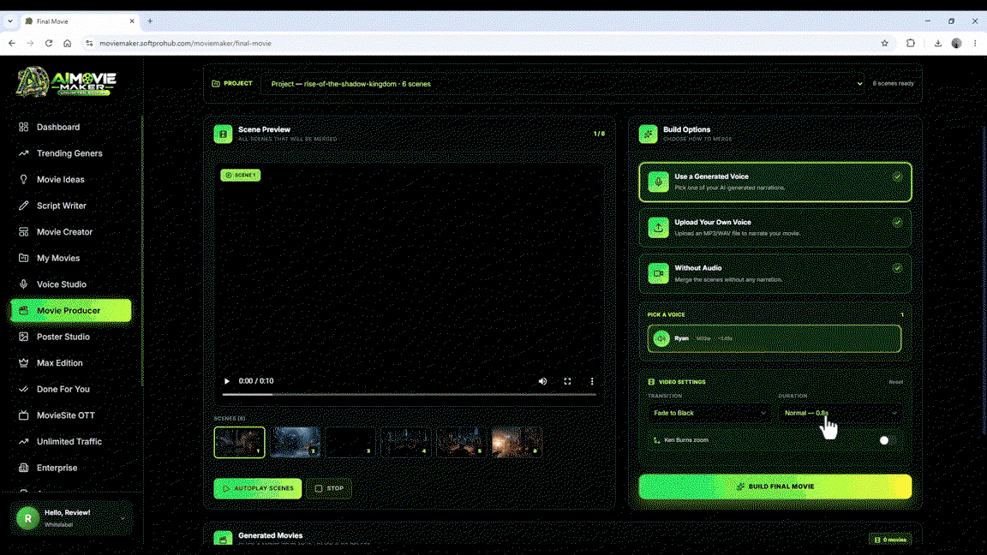The width and height of the screenshot is (987, 555).
Task: Toggle the Ken Burns zoom switch
Action: [x=888, y=440]
